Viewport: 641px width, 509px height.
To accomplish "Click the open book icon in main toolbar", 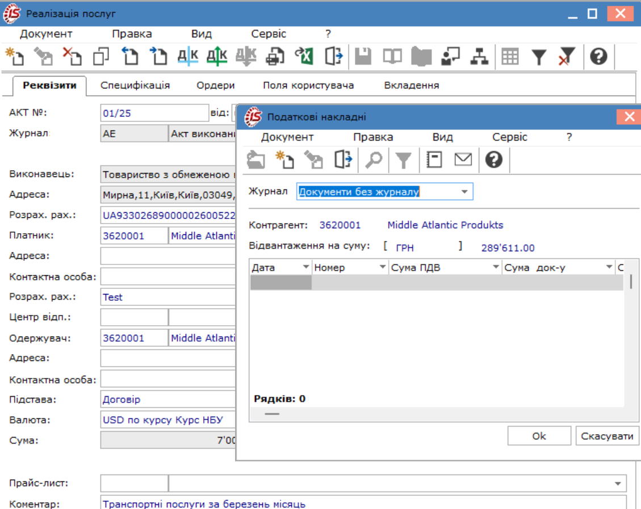I will point(392,56).
